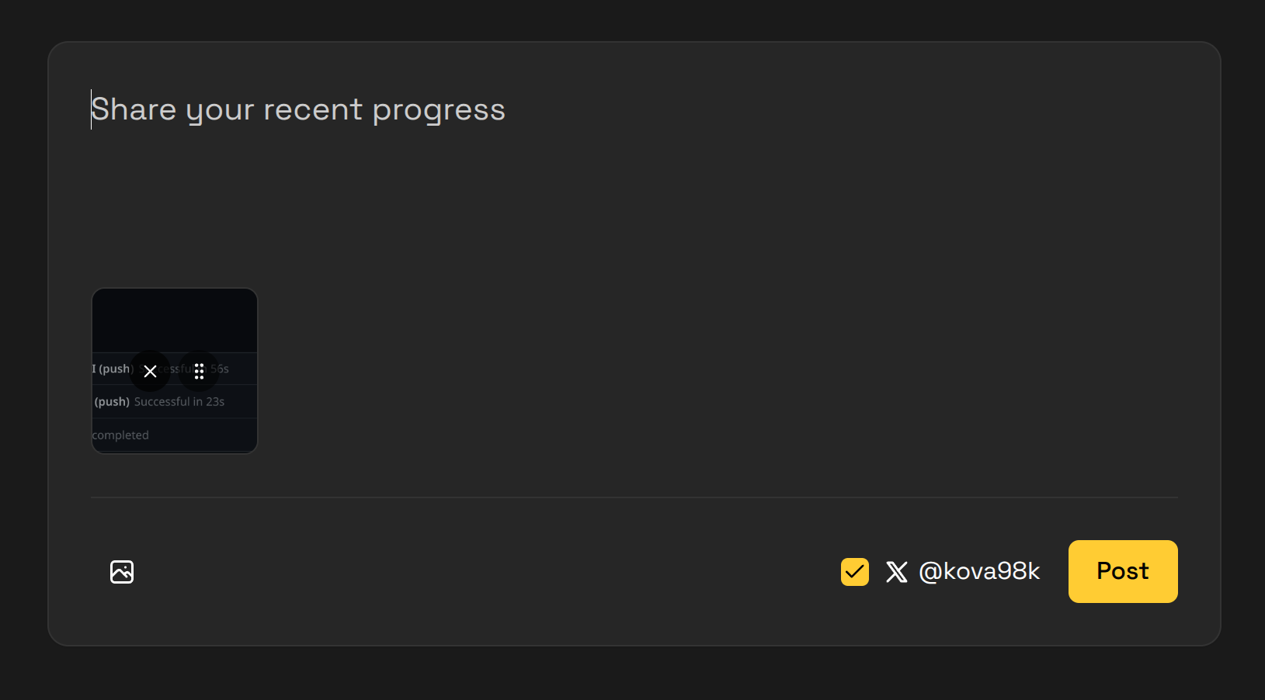
Task: Select the dark top area of attachment
Action: 175,321
